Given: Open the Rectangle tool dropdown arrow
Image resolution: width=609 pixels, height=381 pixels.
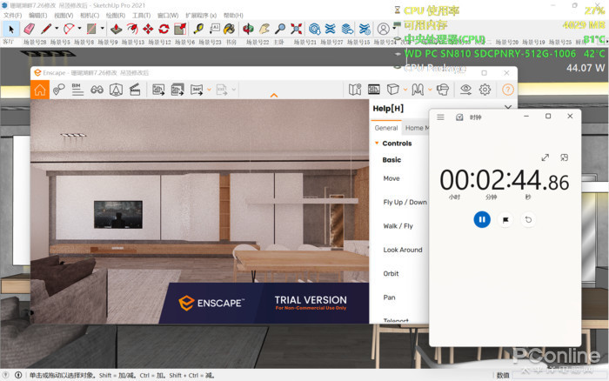Looking at the screenshot, I should (x=102, y=29).
